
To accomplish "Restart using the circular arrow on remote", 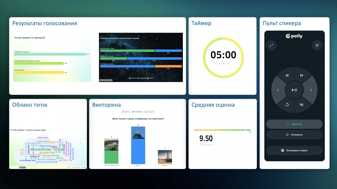I will 287,105.
